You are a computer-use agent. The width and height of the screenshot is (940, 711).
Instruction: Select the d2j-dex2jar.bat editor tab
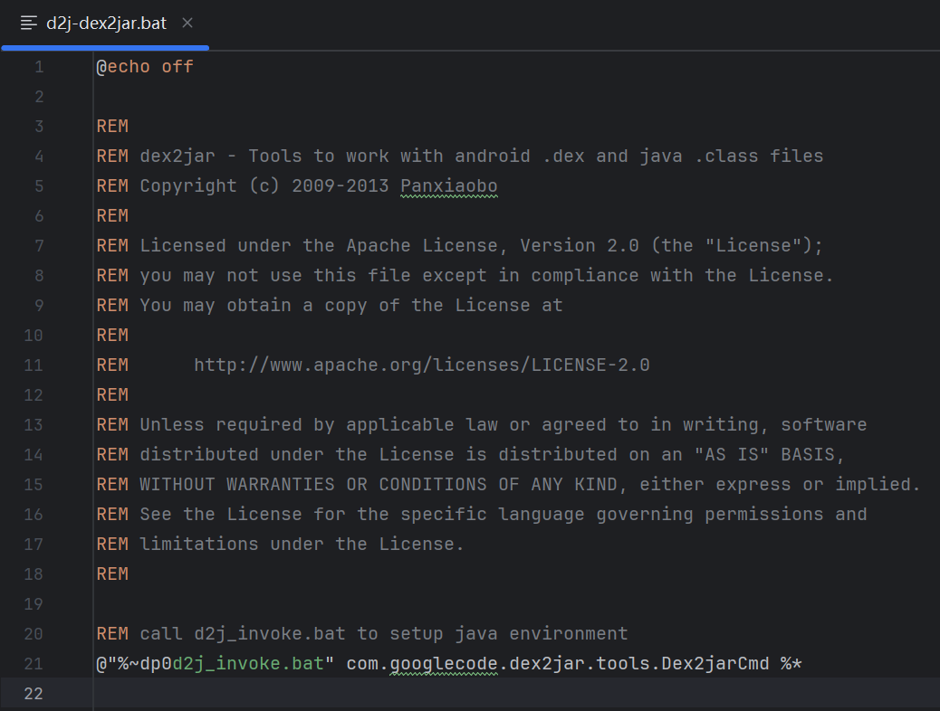(x=106, y=24)
